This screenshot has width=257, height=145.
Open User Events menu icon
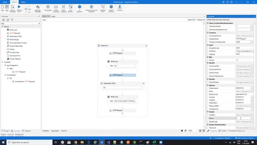(x=71, y=7)
